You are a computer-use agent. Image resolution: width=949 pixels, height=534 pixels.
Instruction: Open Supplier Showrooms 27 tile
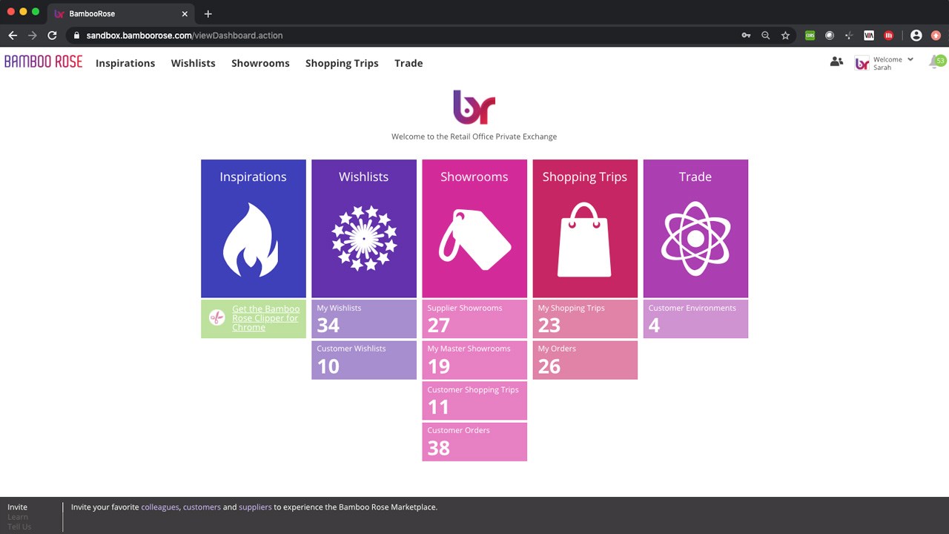pyautogui.click(x=474, y=319)
